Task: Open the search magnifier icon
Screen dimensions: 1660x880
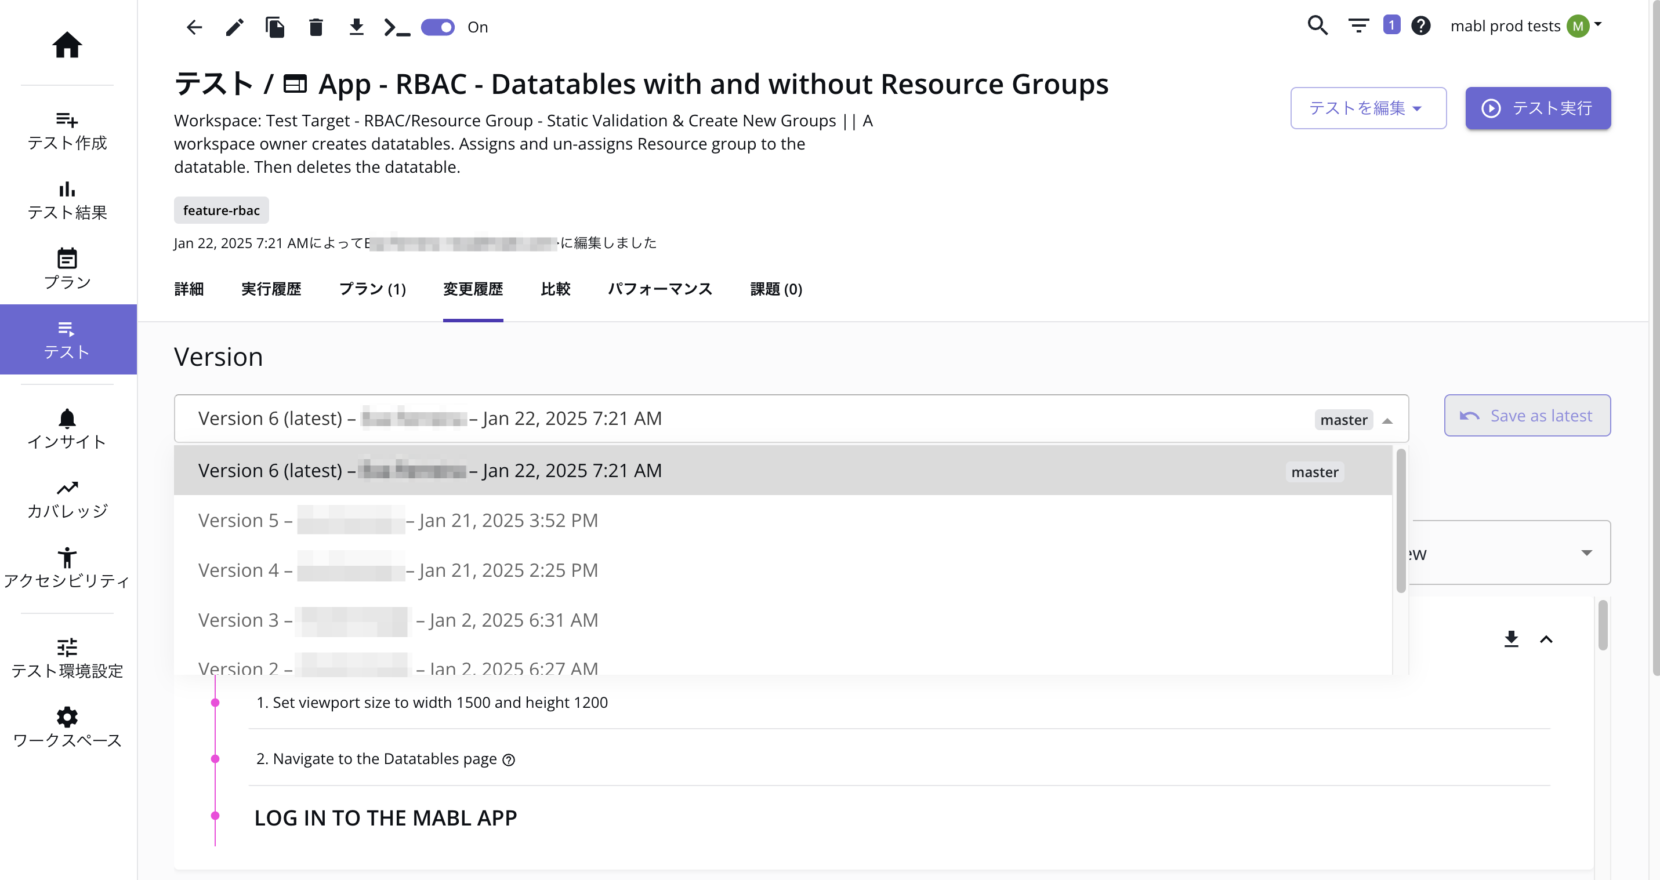Action: (x=1318, y=26)
